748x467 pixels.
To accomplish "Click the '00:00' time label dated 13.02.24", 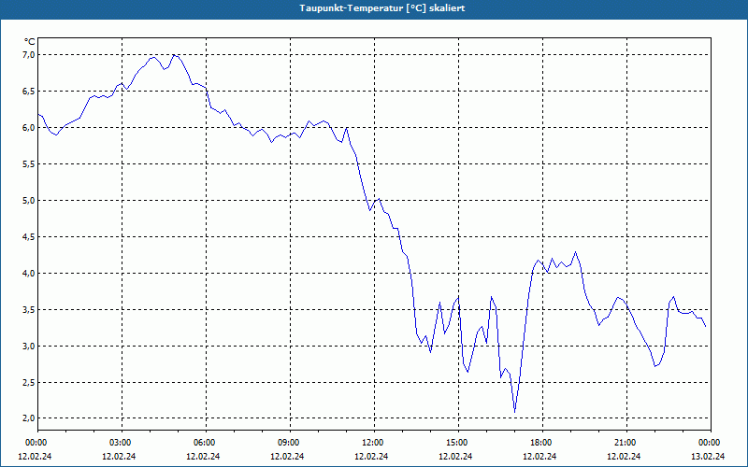I will coord(710,443).
